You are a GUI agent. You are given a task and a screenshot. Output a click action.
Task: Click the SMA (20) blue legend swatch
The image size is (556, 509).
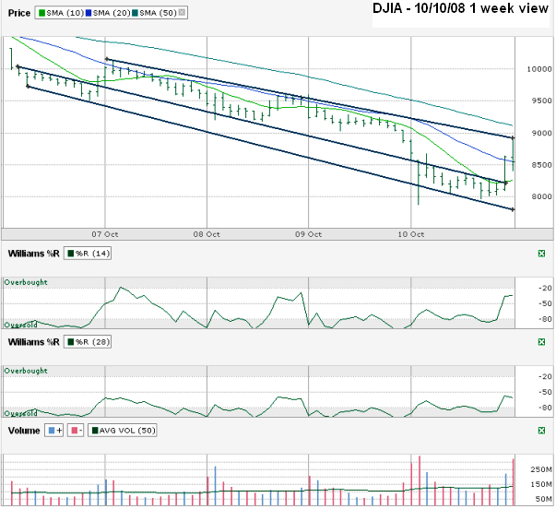[89, 13]
